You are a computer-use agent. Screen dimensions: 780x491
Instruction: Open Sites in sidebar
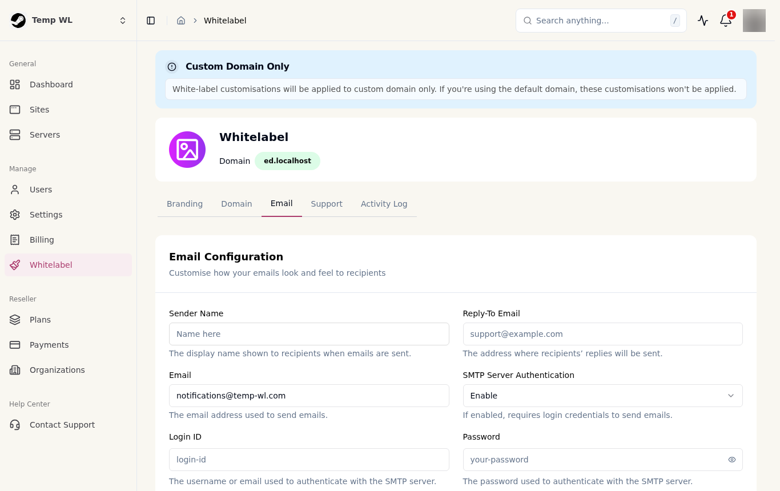tap(69, 110)
